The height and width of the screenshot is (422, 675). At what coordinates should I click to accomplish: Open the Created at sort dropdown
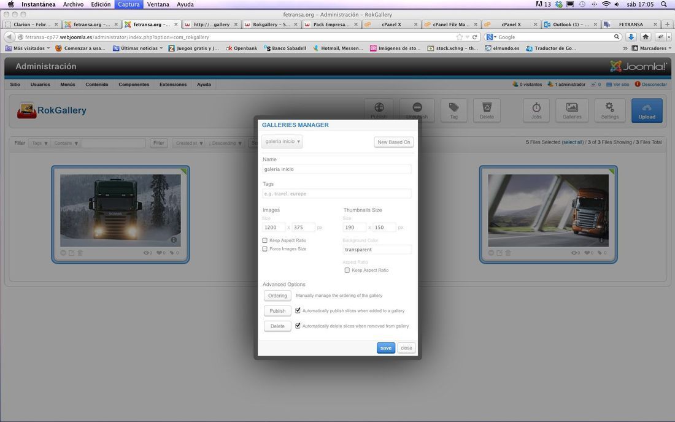click(189, 144)
